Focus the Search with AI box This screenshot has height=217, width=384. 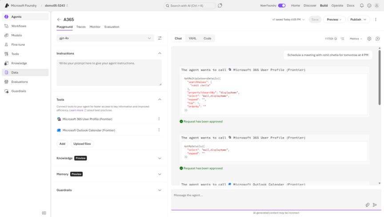(x=189, y=5)
